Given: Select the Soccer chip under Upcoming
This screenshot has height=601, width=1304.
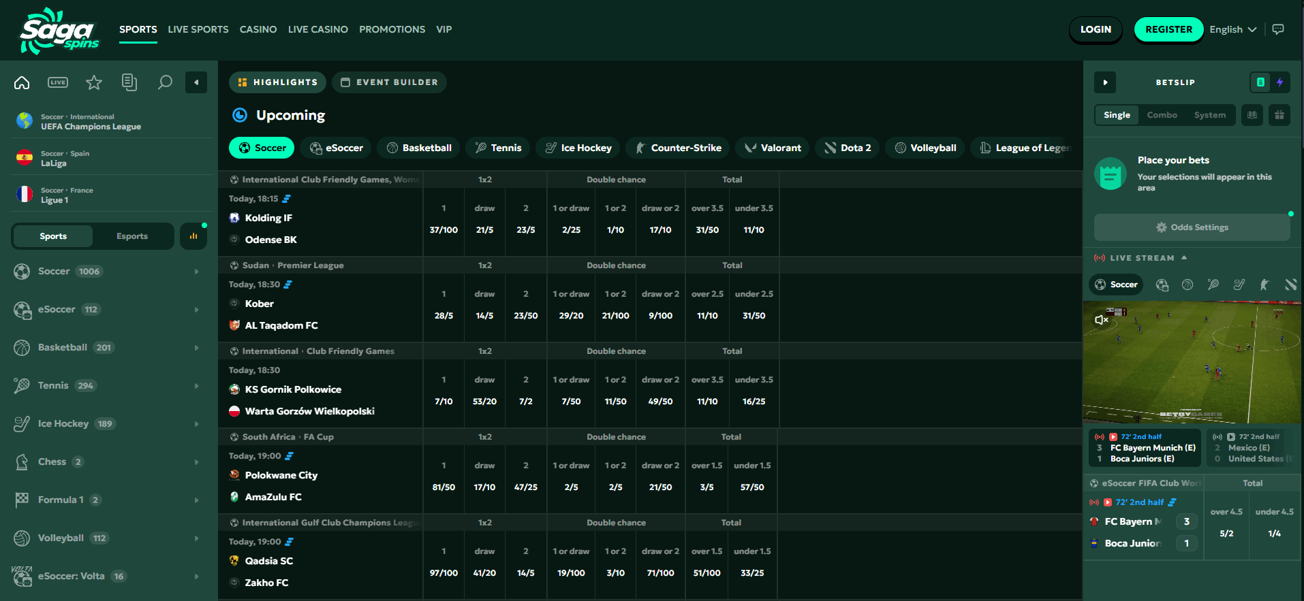Looking at the screenshot, I should tap(262, 148).
